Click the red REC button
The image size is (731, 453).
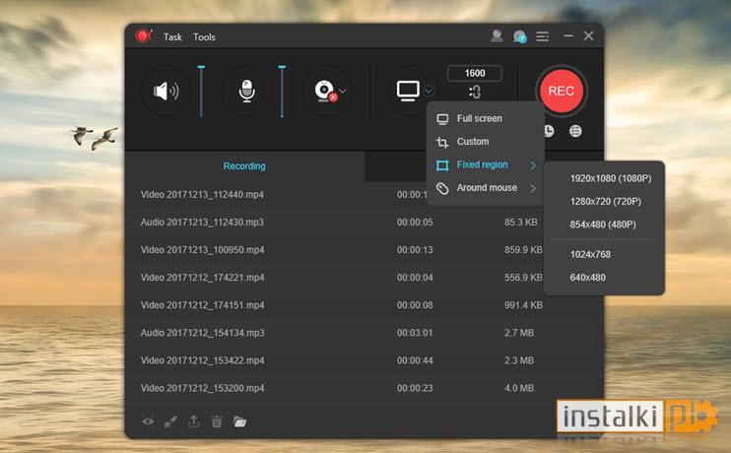point(561,91)
